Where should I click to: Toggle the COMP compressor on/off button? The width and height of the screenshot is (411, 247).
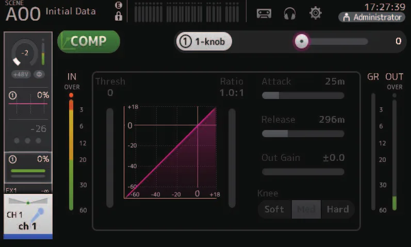pyautogui.click(x=89, y=41)
